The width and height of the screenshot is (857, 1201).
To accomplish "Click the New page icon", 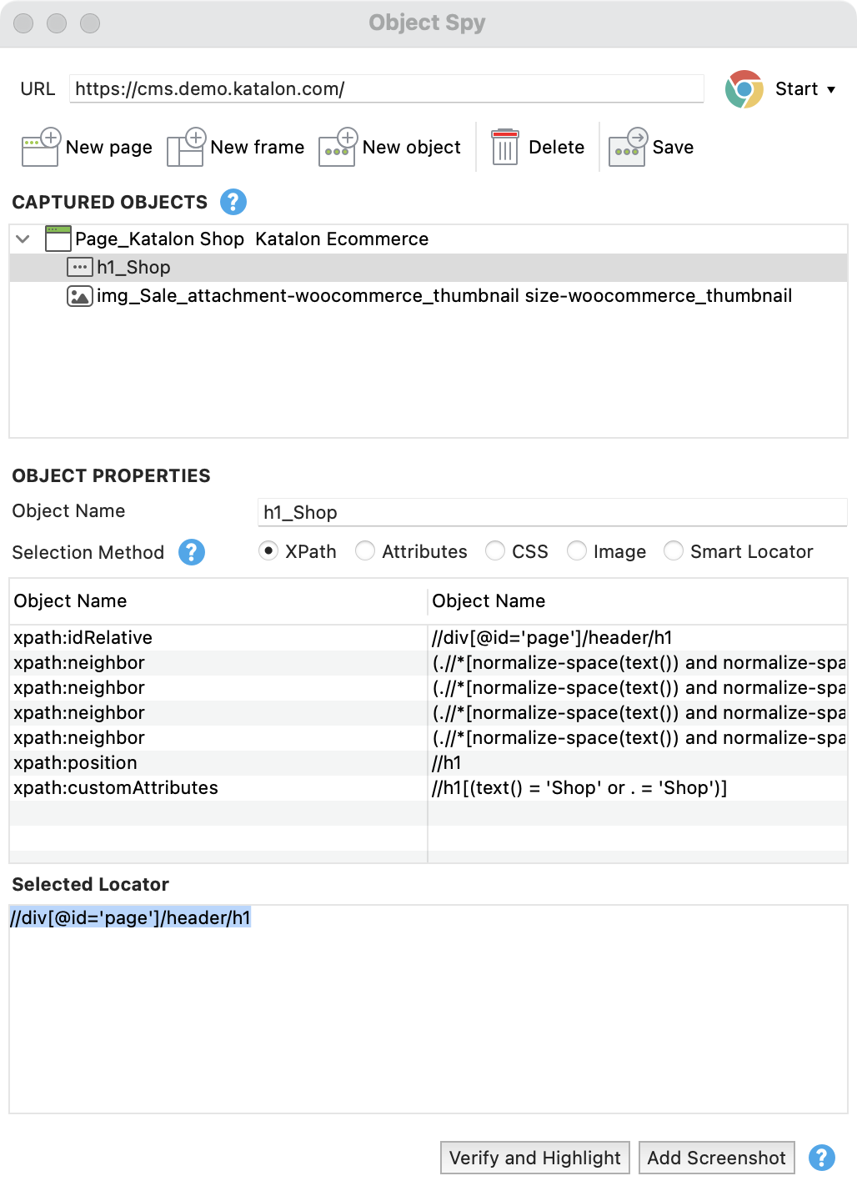I will (x=40, y=148).
